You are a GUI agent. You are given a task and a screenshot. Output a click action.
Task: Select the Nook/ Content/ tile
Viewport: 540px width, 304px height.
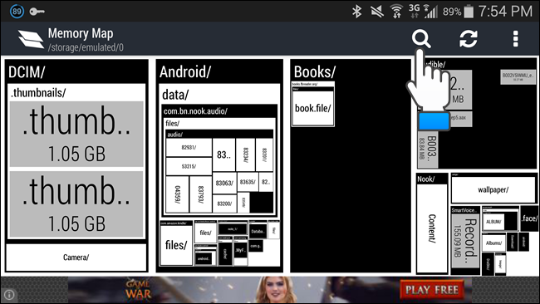click(x=432, y=228)
